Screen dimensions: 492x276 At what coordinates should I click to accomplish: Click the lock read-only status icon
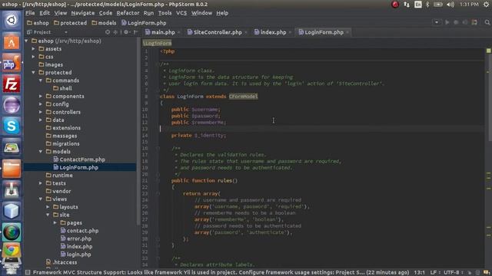pyautogui.click(x=470, y=273)
